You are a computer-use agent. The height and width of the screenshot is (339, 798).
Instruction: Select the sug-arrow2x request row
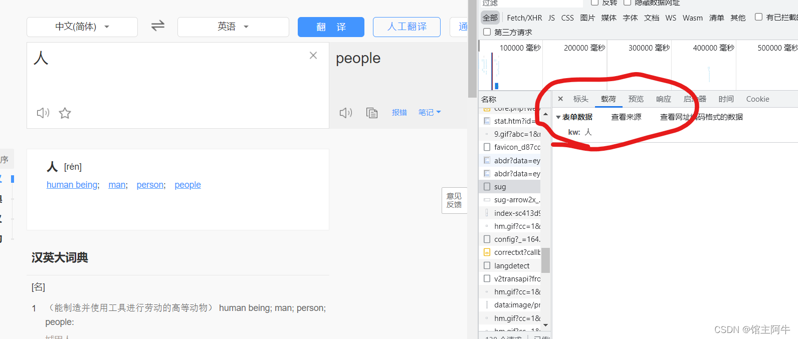(x=510, y=200)
